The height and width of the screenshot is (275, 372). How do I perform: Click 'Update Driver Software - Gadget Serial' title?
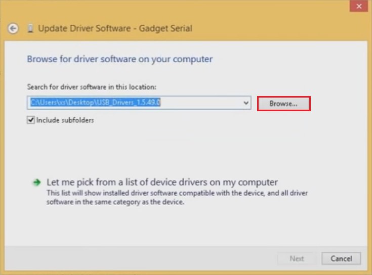(x=115, y=29)
